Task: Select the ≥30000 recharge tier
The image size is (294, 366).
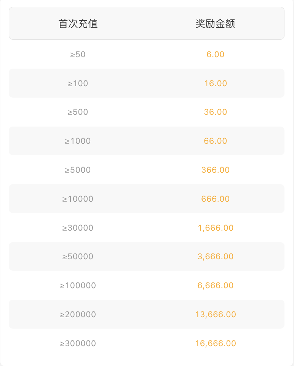Action: click(78, 228)
